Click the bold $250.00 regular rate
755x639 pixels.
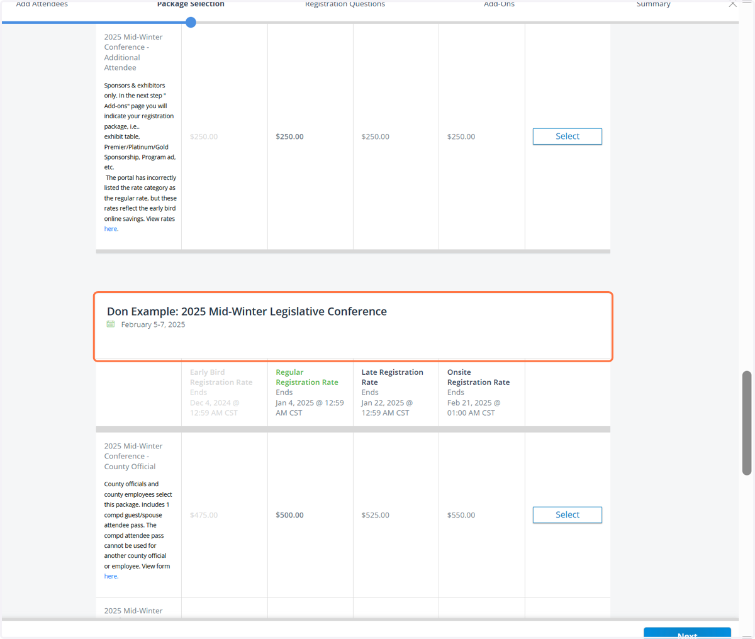(289, 136)
